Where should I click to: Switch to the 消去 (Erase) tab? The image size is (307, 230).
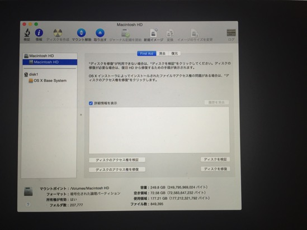(162, 54)
